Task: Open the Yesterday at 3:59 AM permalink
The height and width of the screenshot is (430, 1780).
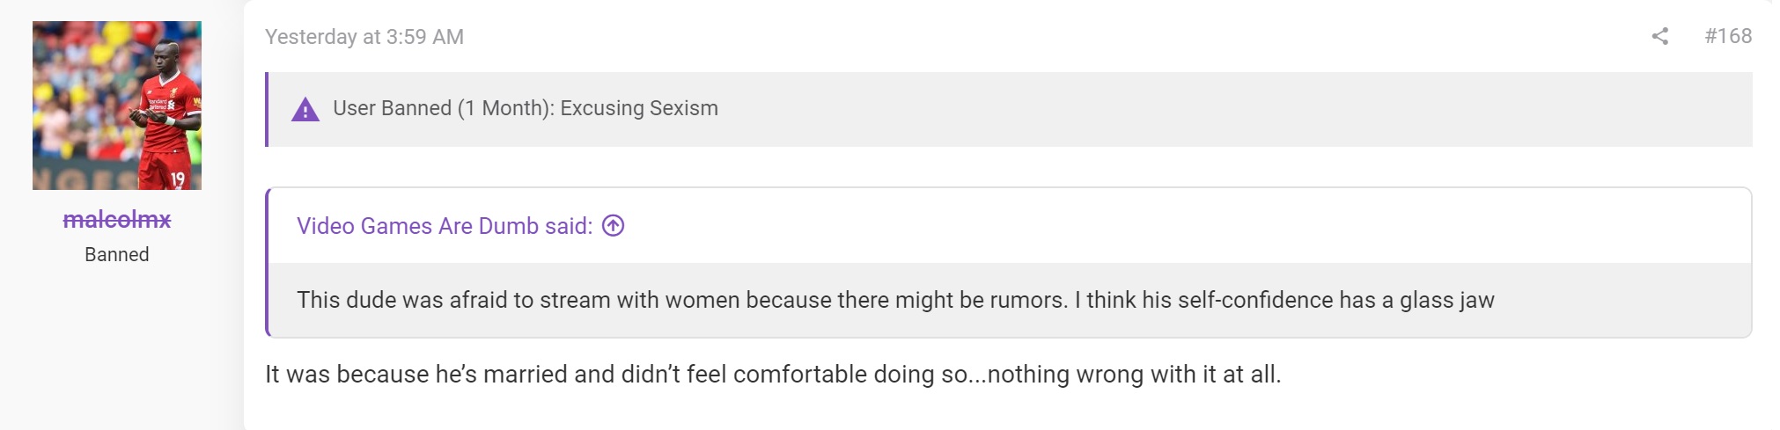Action: [364, 37]
